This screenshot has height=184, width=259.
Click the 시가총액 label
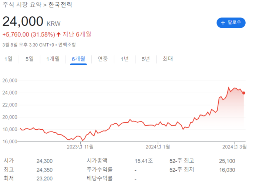tap(97, 161)
